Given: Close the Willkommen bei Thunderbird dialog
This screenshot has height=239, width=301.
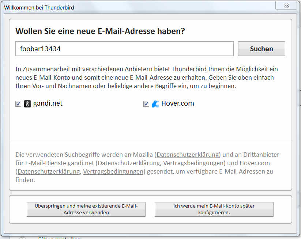Looking at the screenshot, I should coord(286,5).
